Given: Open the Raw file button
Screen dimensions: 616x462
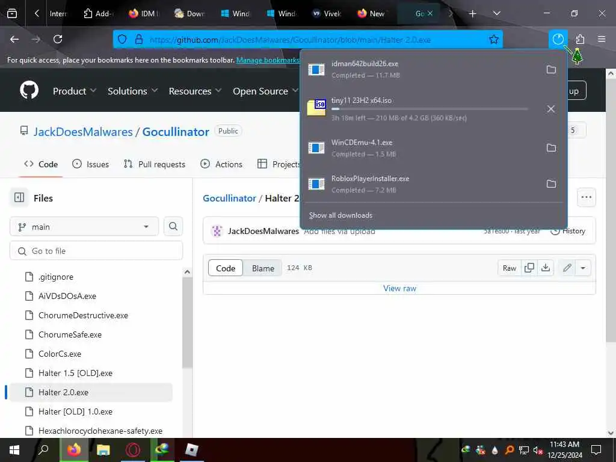Looking at the screenshot, I should (509, 268).
